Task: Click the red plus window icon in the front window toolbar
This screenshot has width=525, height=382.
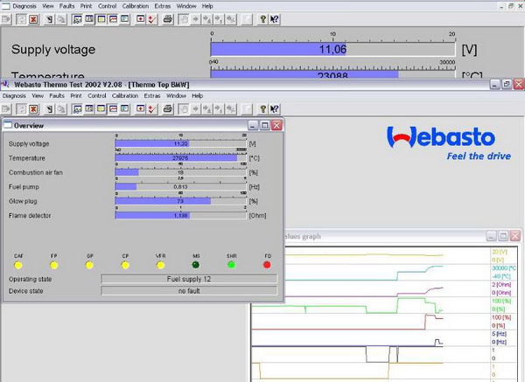Action: click(141, 109)
